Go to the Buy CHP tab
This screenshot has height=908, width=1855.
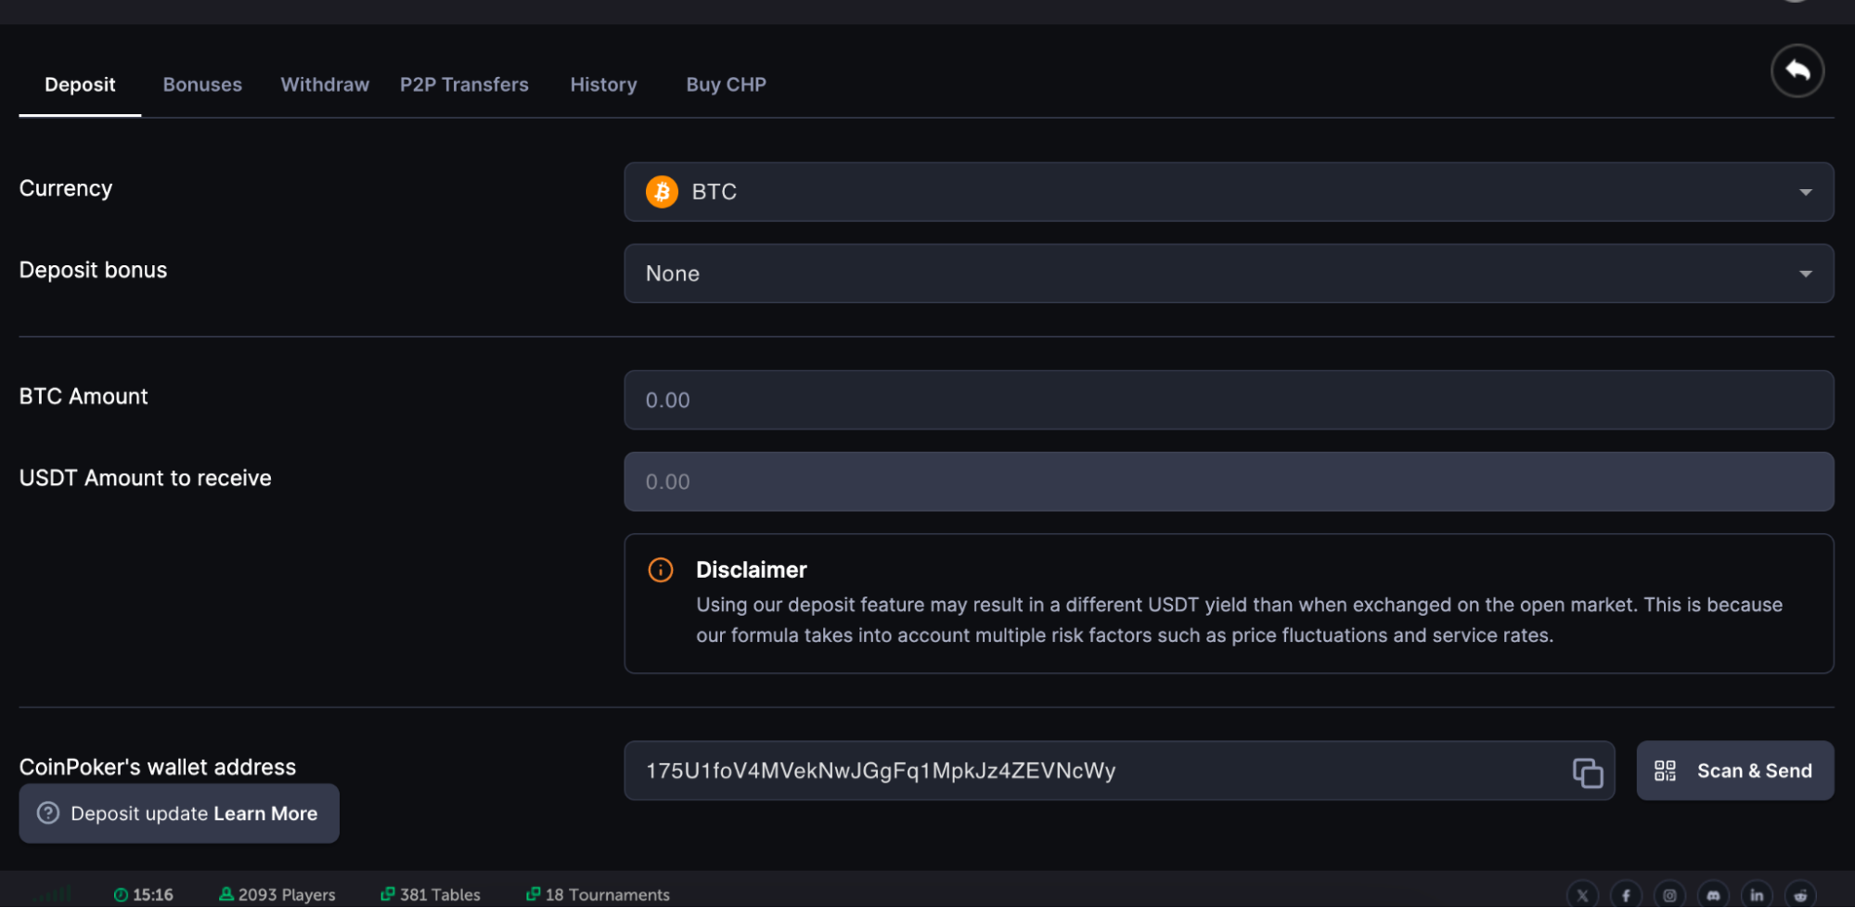[726, 84]
